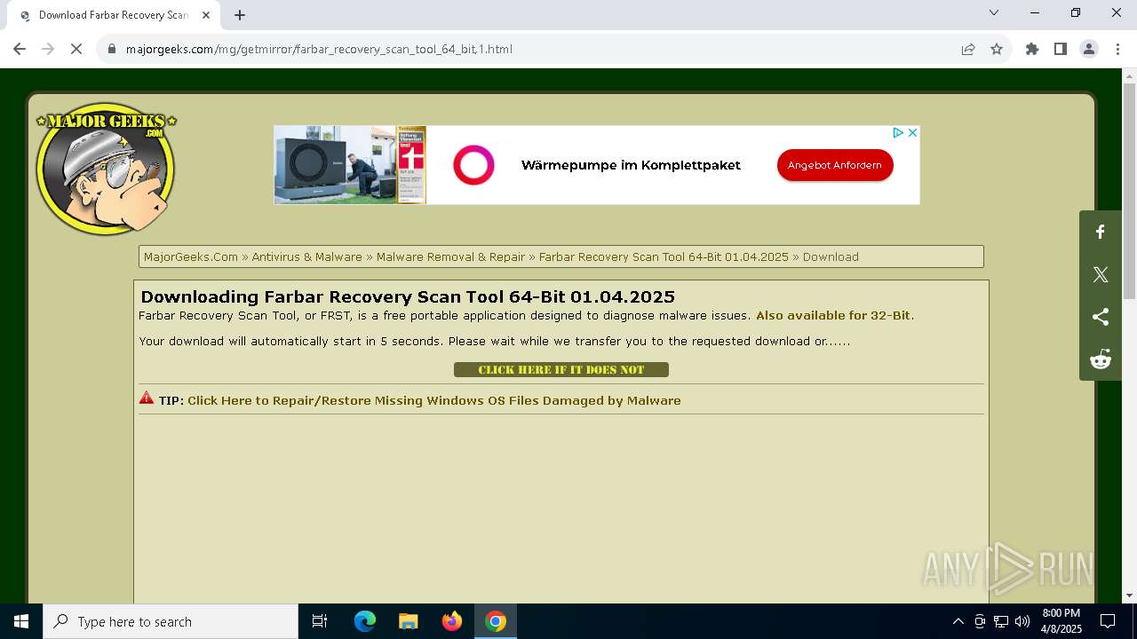Image resolution: width=1137 pixels, height=639 pixels.
Task: Toggle the browser side panel icon
Action: [1061, 49]
